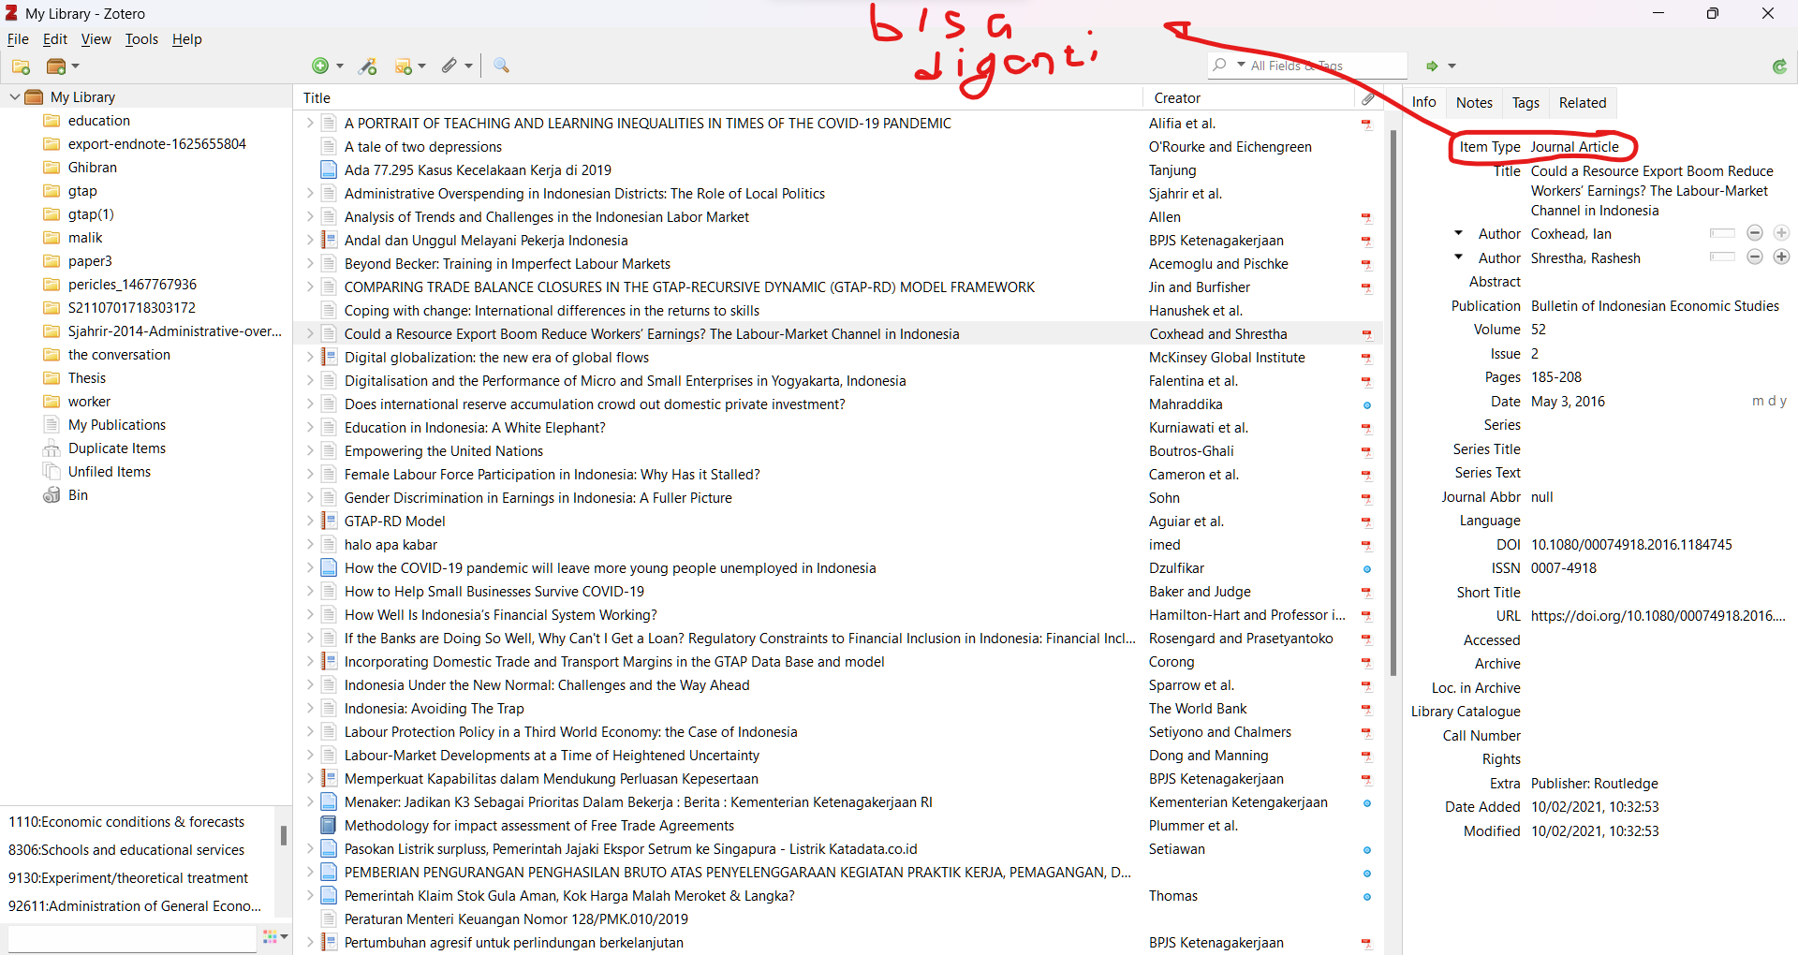Add creator after Shrestha with plus icon

pyautogui.click(x=1781, y=257)
